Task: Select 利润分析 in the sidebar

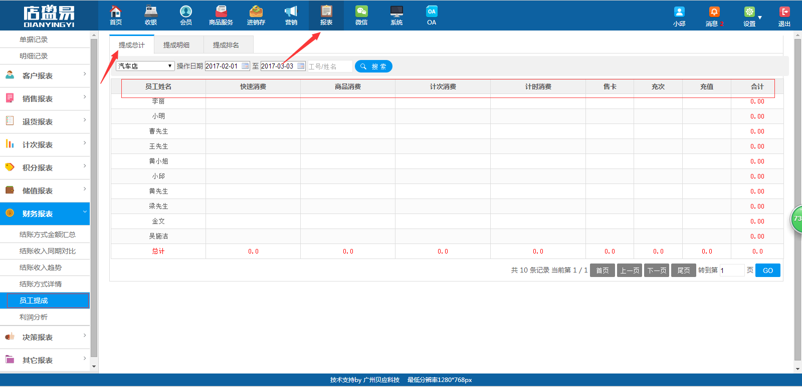Action: 34,317
